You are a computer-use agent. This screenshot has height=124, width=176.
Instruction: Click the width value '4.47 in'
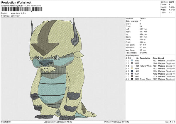click(x=172, y=10)
